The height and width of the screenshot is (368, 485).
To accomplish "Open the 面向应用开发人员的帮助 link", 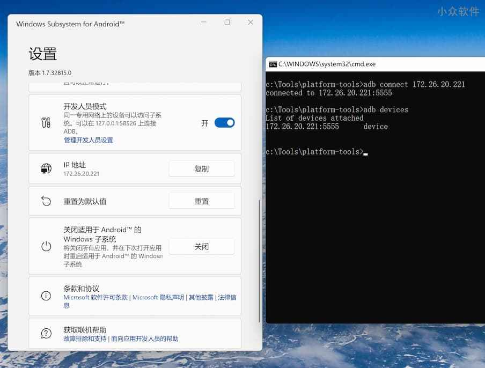I will [x=144, y=338].
